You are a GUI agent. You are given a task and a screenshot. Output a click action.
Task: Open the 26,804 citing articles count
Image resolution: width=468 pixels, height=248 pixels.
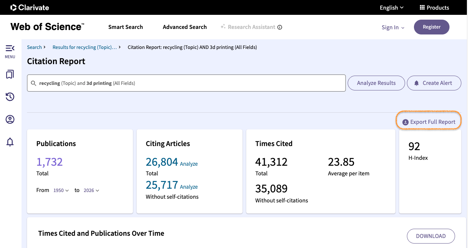162,162
